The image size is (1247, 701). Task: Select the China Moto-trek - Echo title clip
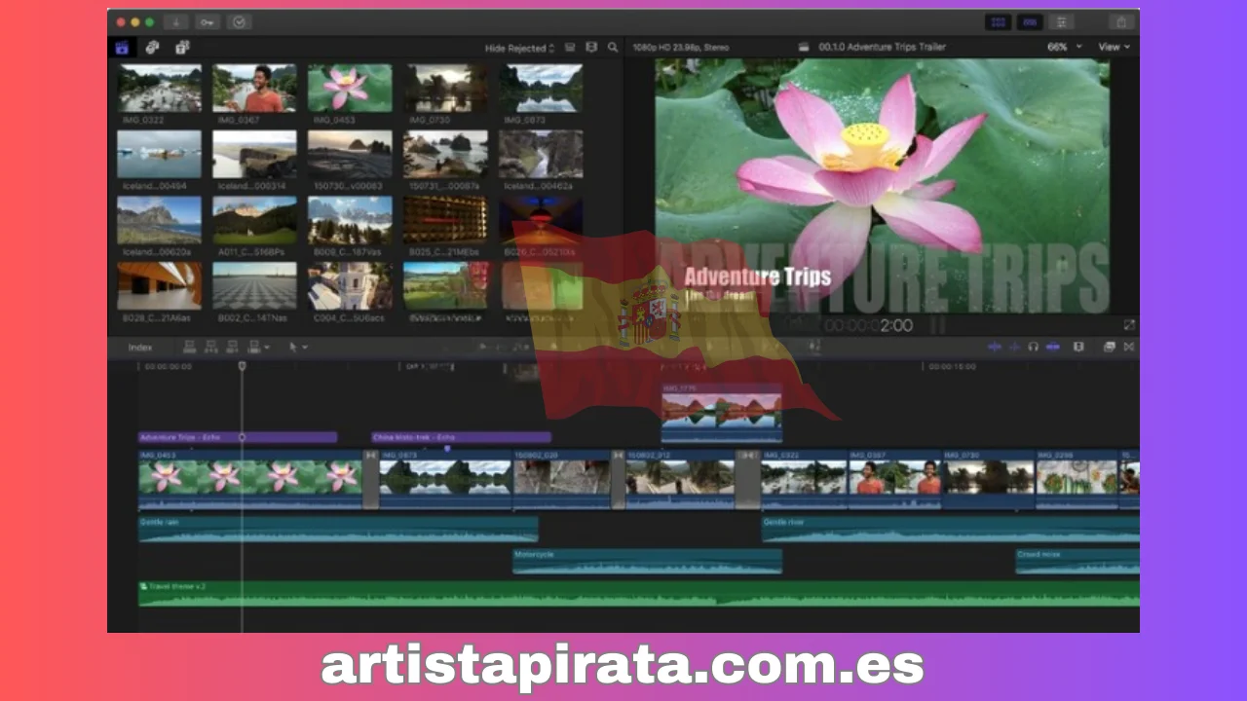pyautogui.click(x=461, y=438)
